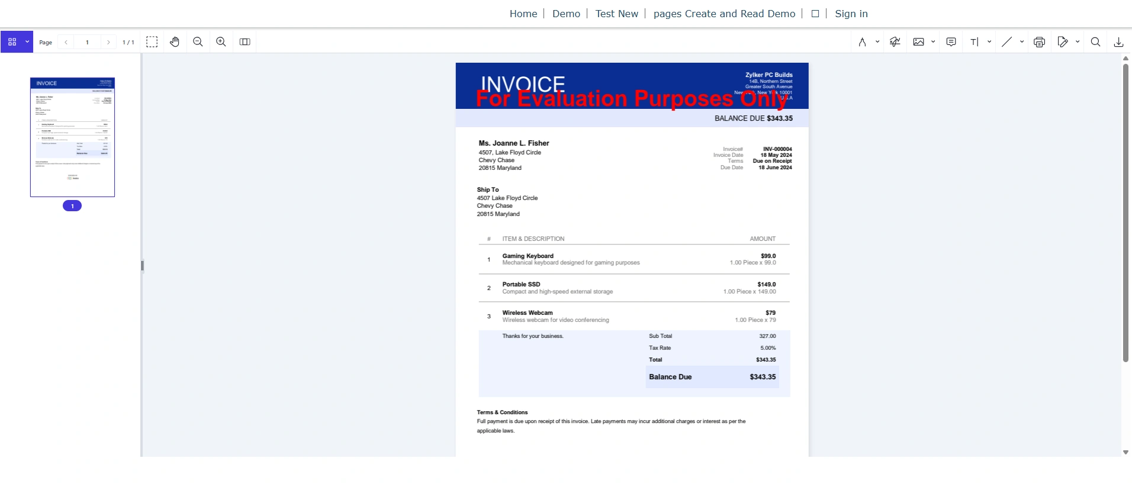Open the Demo link

coord(566,14)
